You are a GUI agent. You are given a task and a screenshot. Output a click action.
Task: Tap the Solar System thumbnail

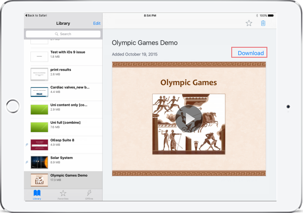39,163
